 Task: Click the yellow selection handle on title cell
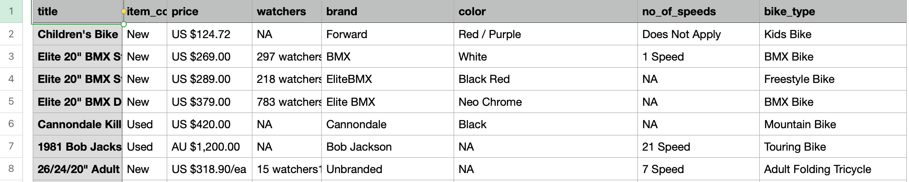click(123, 12)
